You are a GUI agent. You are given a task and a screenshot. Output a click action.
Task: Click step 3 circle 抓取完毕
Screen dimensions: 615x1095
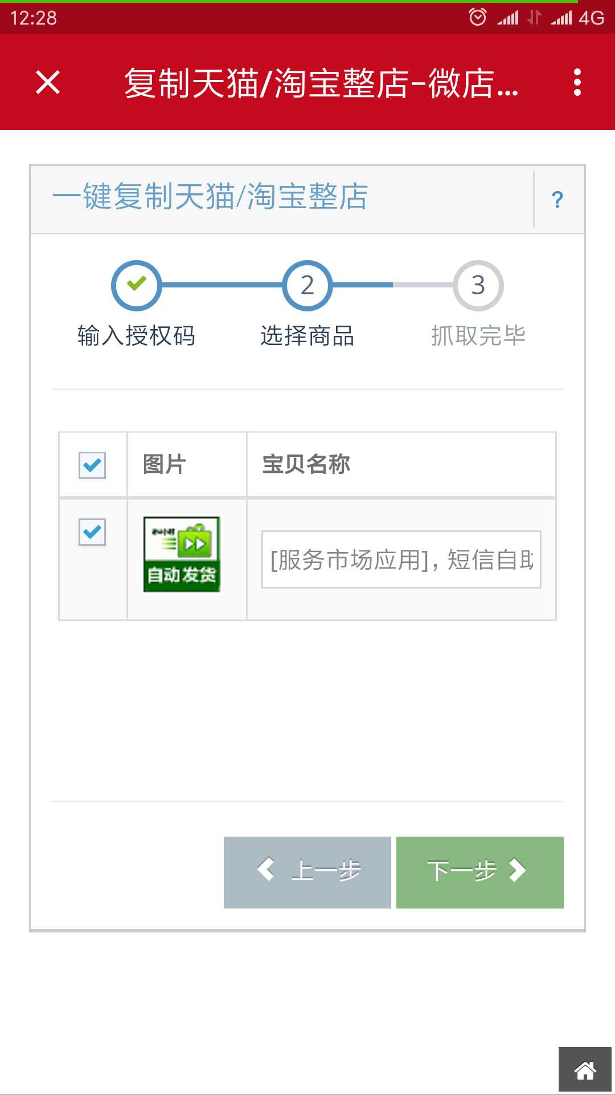click(x=478, y=285)
